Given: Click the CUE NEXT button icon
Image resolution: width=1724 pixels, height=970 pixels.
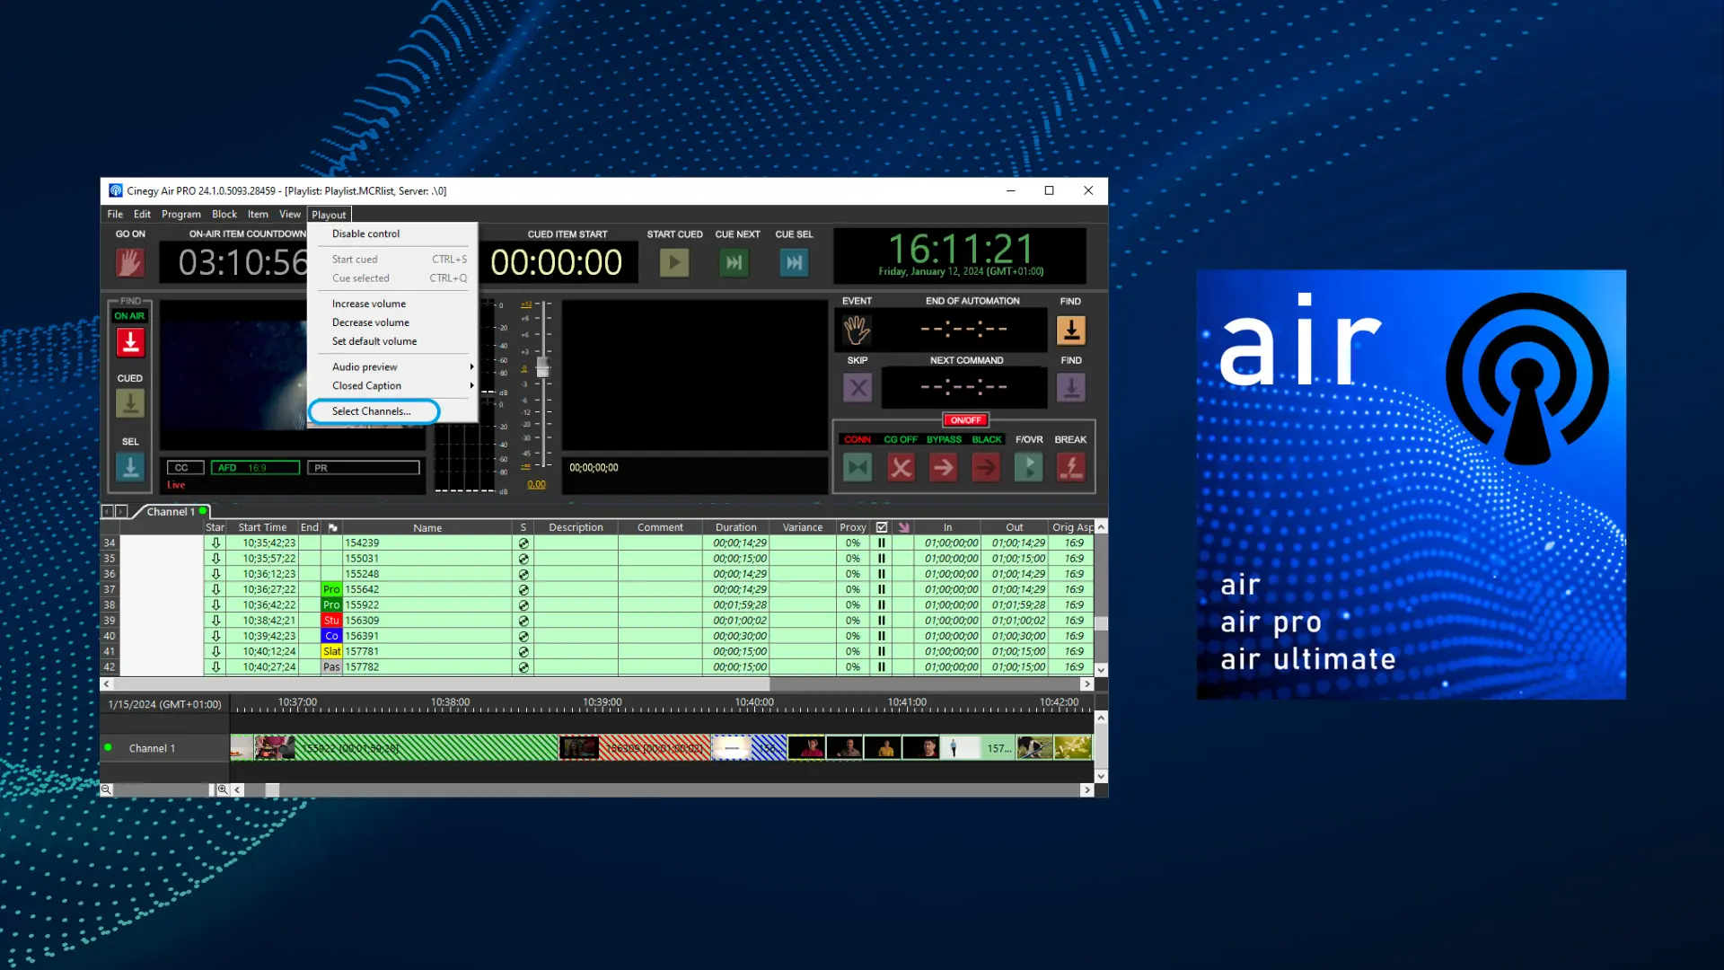Looking at the screenshot, I should (734, 263).
